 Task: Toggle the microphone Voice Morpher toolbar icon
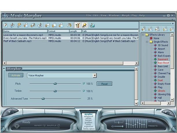click(84, 25)
